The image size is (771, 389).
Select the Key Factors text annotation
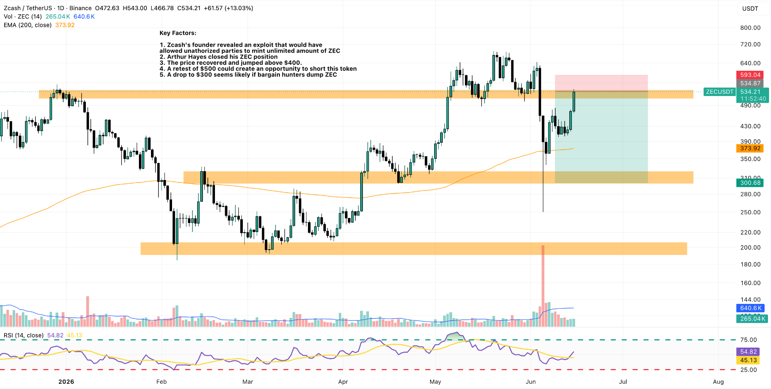258,54
